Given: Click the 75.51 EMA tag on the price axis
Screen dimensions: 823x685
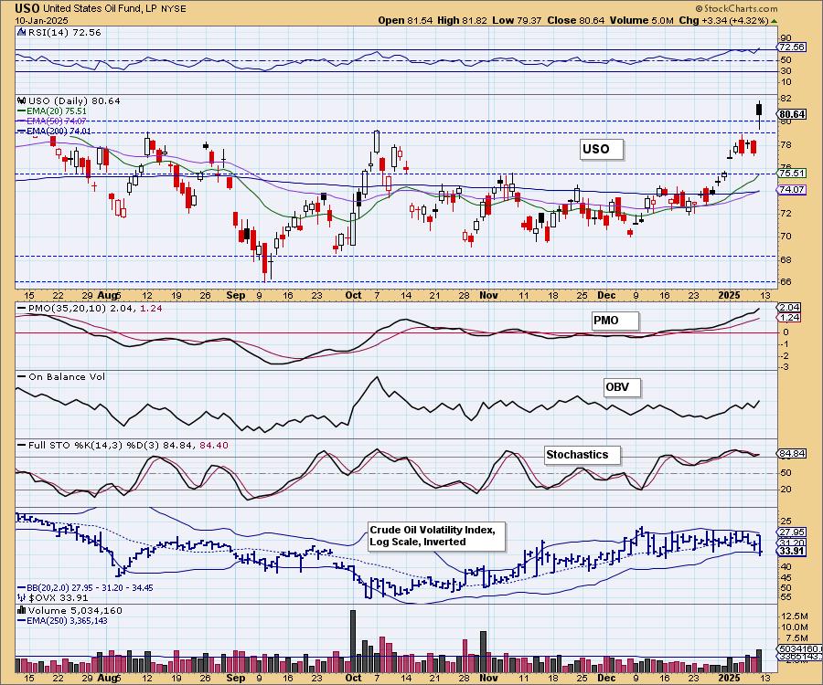Looking at the screenshot, I should click(792, 173).
